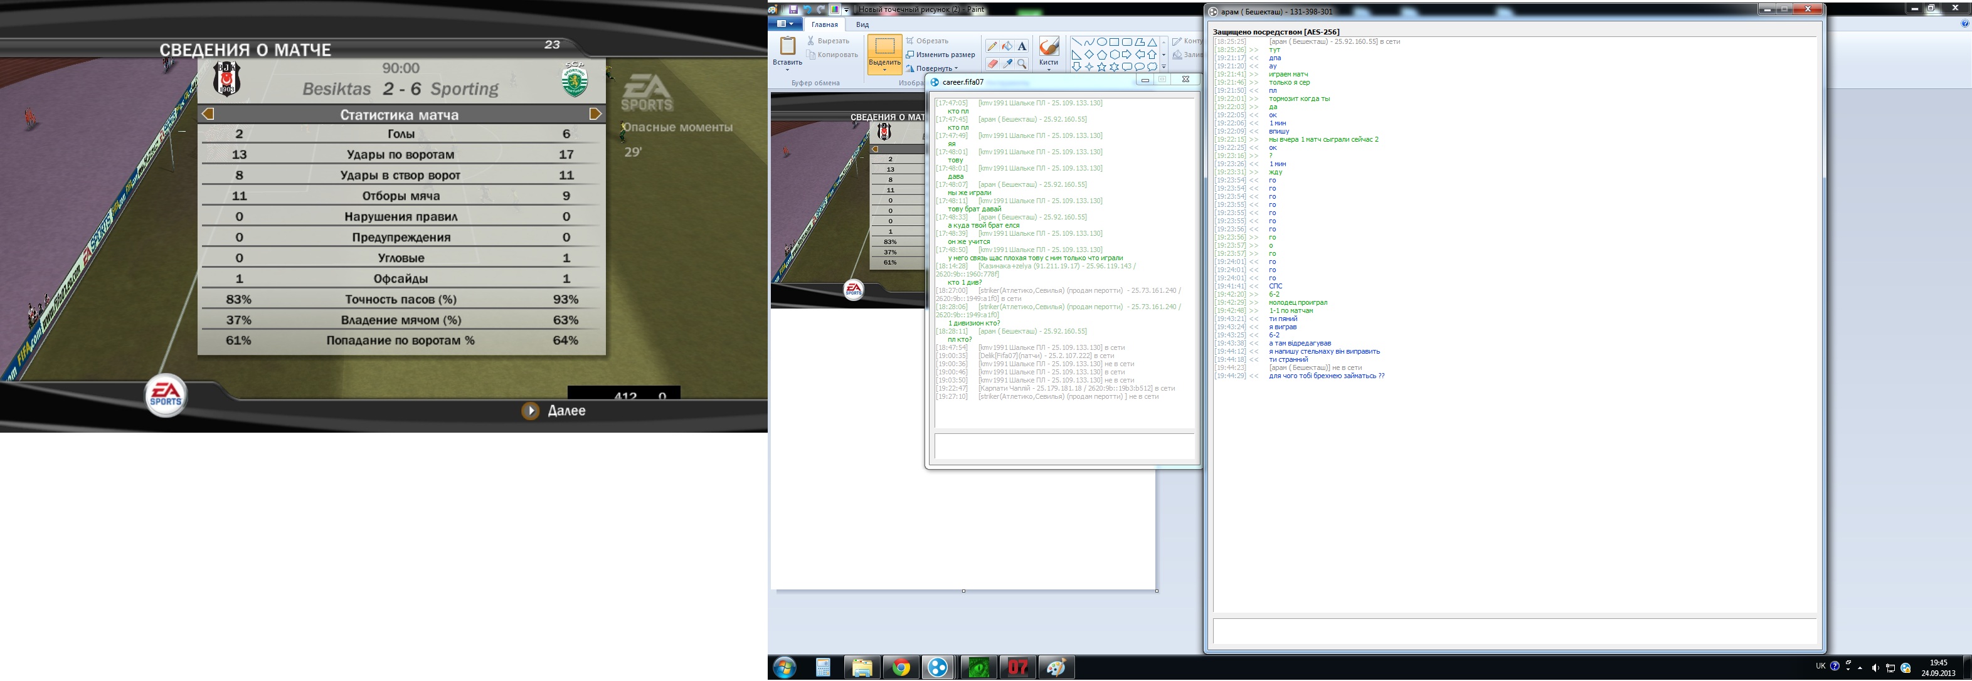Choose the Curve shape in the shapes gallery
Viewport: 1972px width, 681px height.
1089,42
